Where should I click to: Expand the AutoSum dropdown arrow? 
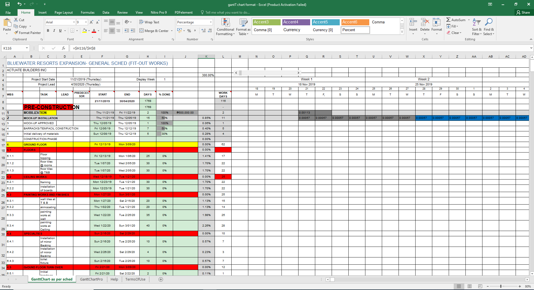[469, 20]
